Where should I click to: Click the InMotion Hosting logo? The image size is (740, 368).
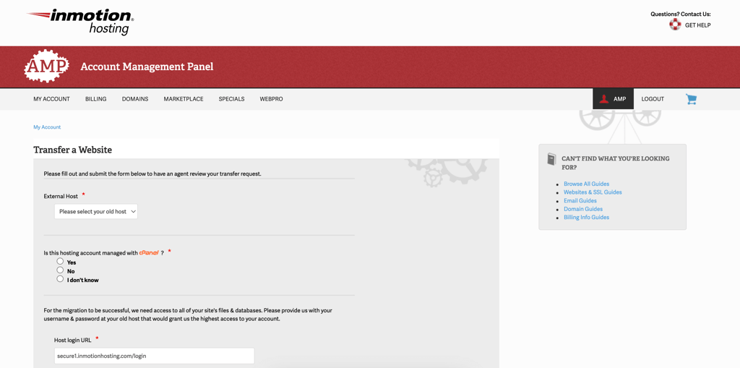[x=81, y=22]
